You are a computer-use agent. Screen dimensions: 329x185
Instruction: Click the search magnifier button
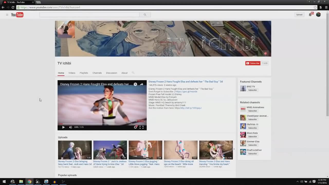[x=145, y=15]
